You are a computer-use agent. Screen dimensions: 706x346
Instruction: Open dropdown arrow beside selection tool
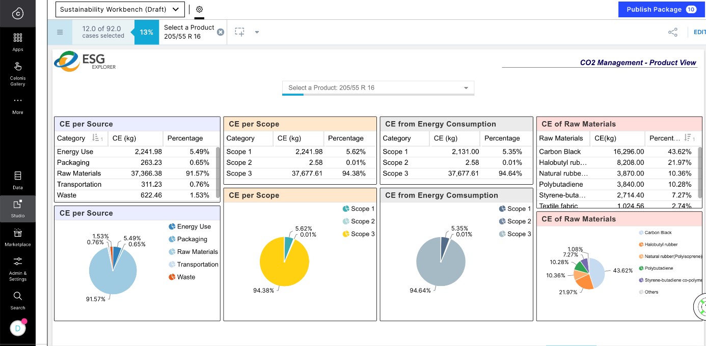tap(257, 32)
